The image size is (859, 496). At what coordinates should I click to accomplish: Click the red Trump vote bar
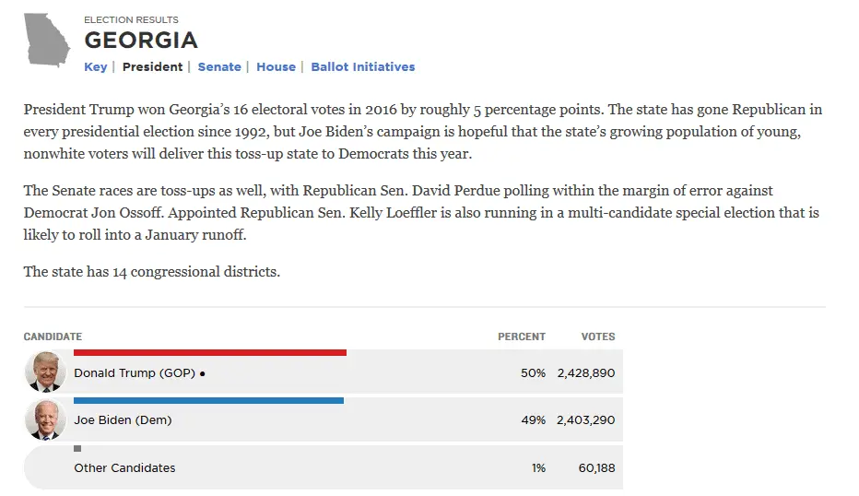[209, 352]
